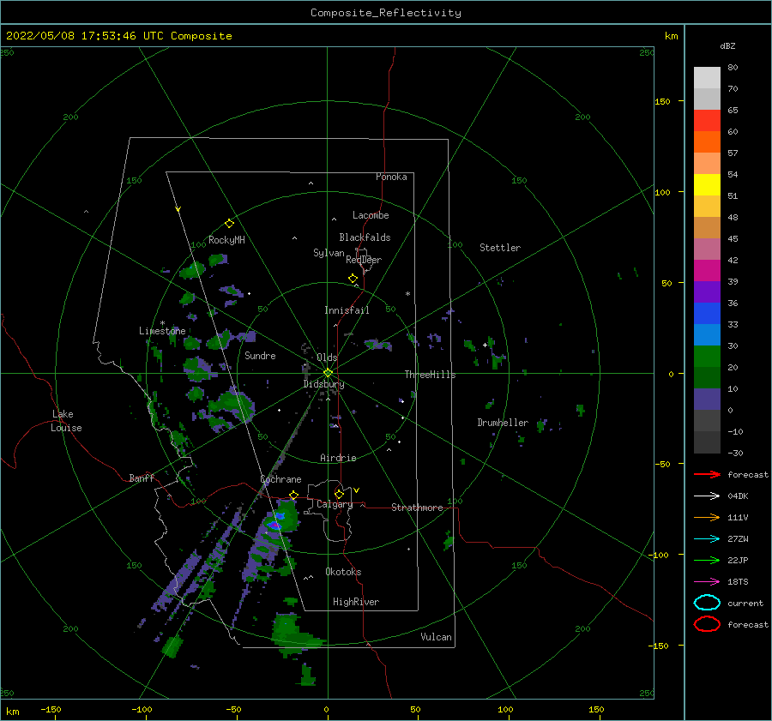Click the Okotoks label
The width and height of the screenshot is (772, 721).
click(343, 572)
